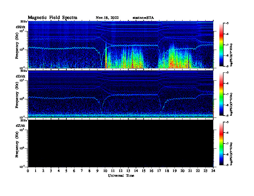Click "-8" on the dH/dt color scale
Screen dimensions: 254x196
(227, 55)
